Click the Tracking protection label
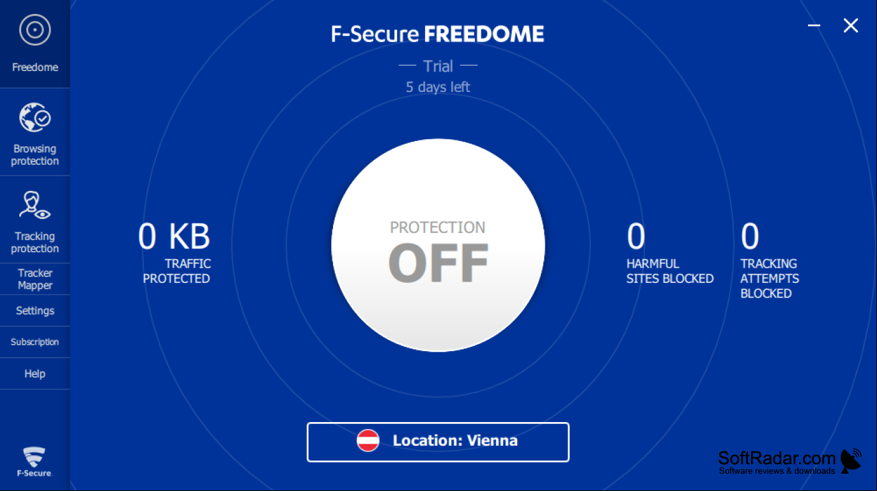Image resolution: width=877 pixels, height=491 pixels. click(35, 243)
